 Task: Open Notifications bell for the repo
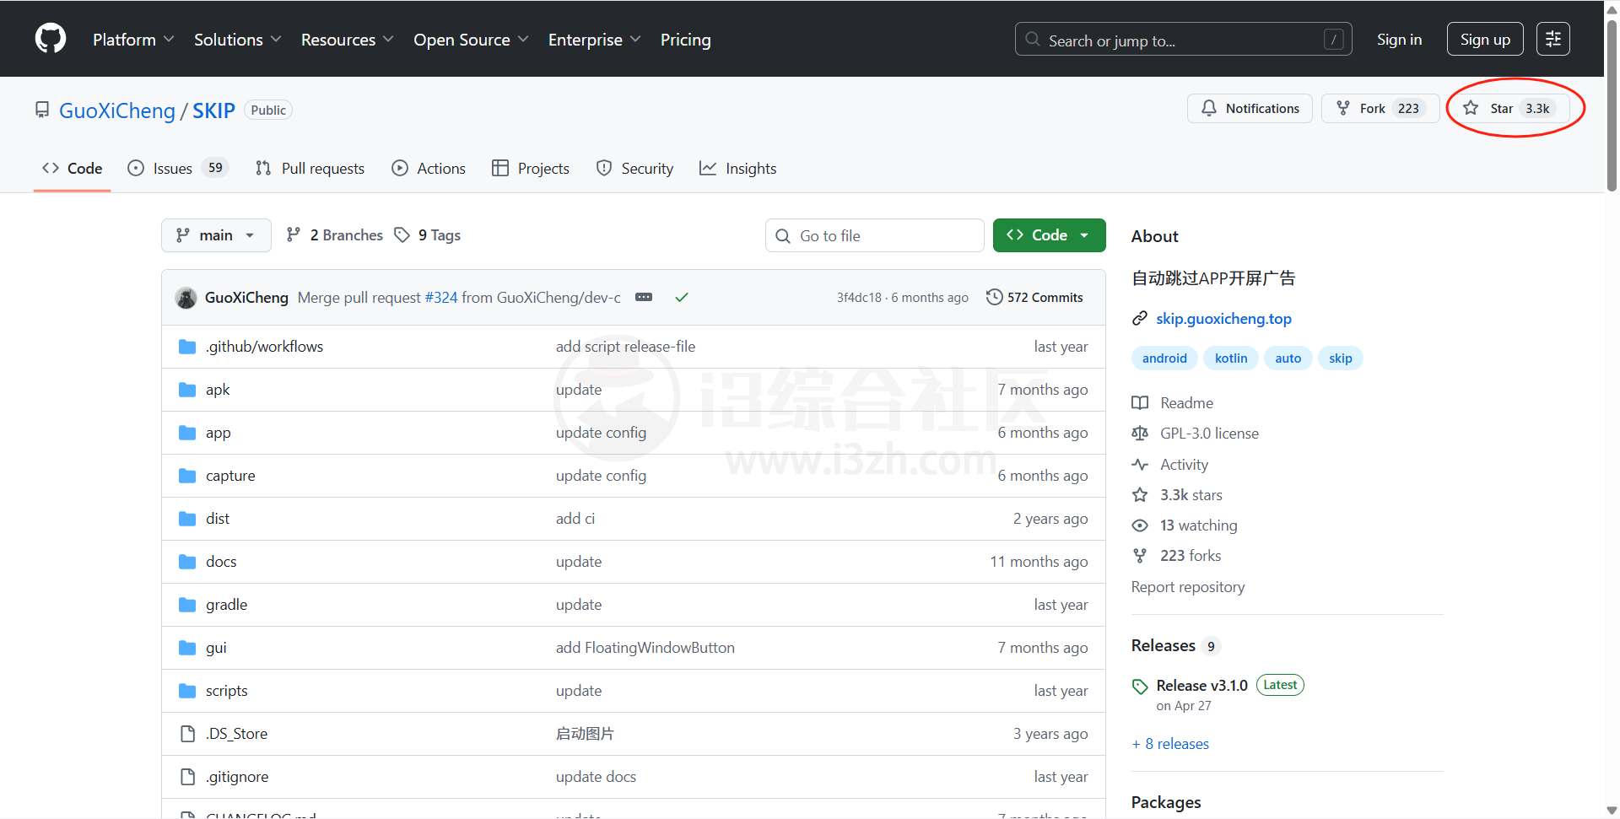click(1250, 108)
